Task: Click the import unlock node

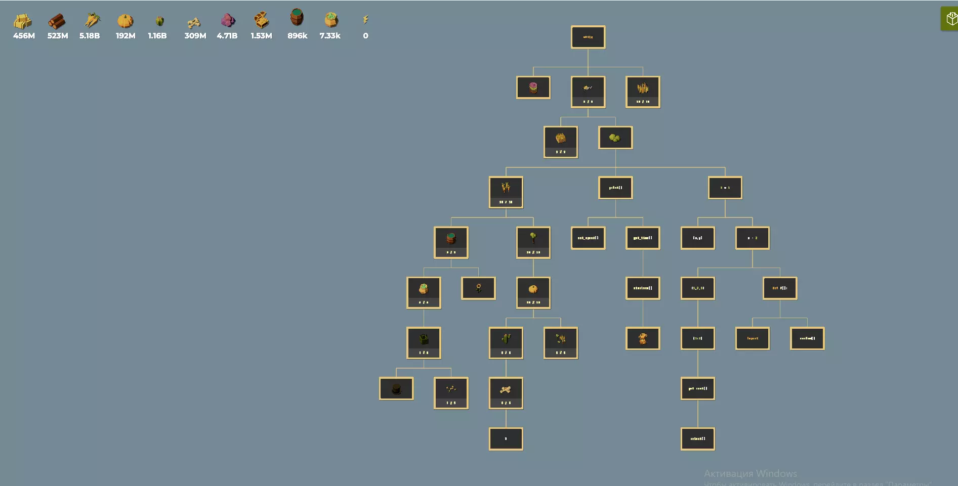Action: [753, 338]
